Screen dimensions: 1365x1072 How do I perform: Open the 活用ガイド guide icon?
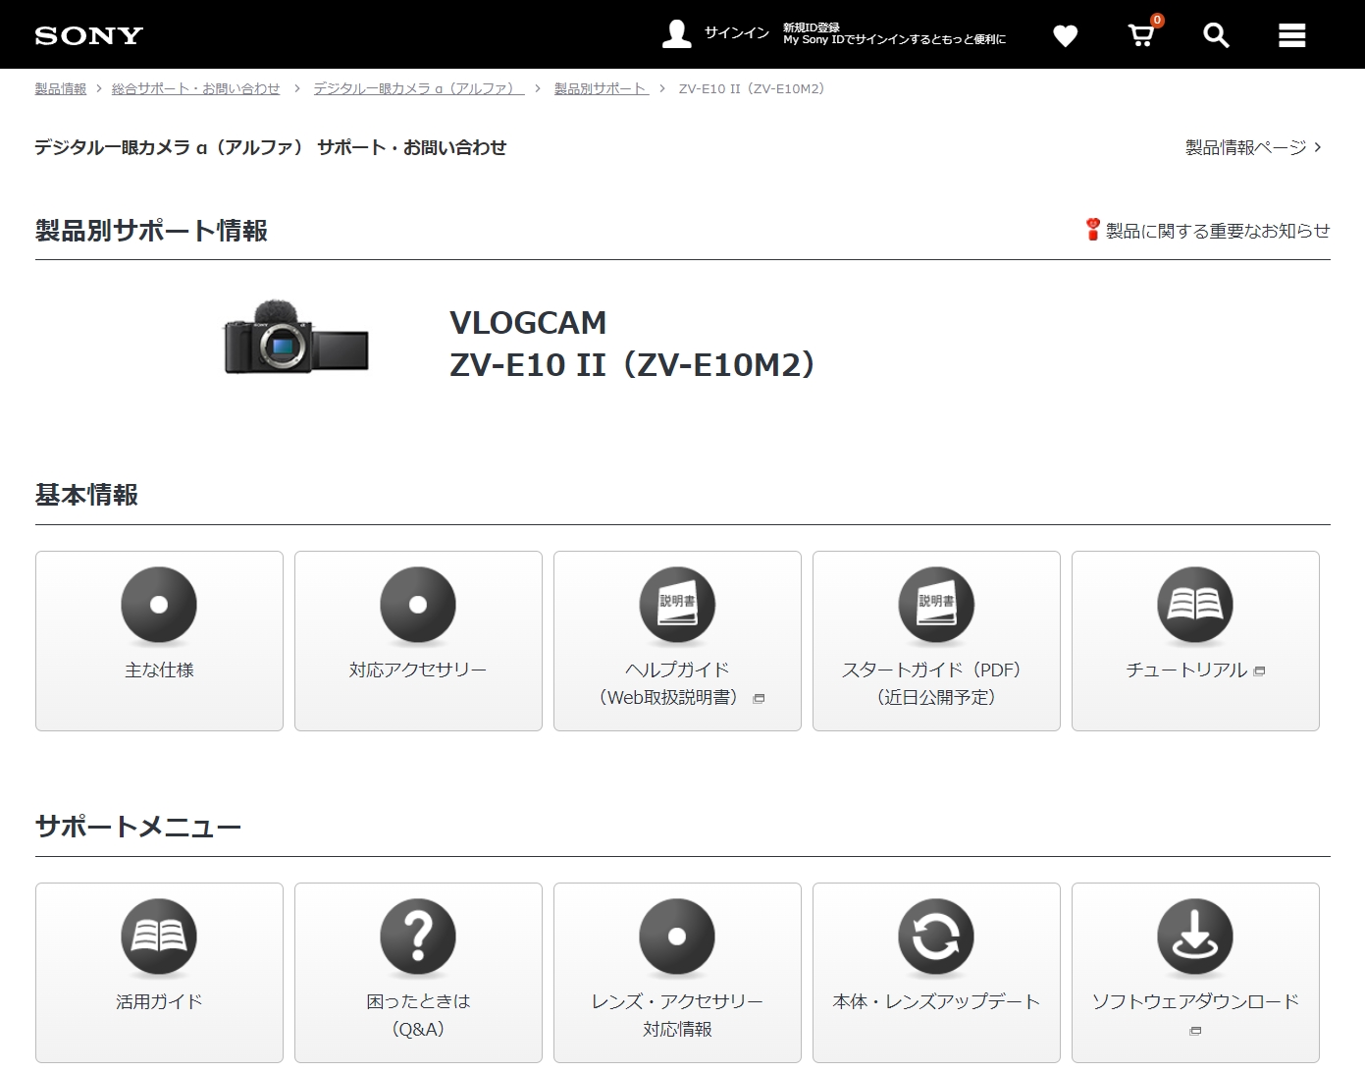(159, 938)
